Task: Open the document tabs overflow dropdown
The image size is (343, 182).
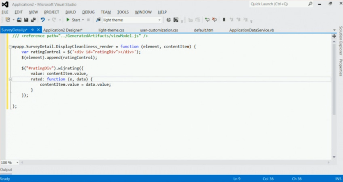Action: point(334,30)
